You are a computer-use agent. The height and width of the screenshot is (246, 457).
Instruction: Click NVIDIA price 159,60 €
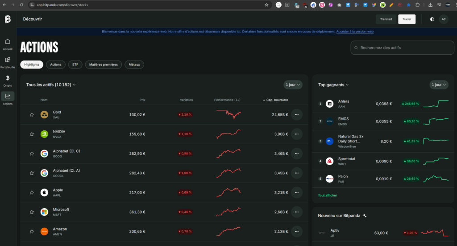(x=137, y=134)
